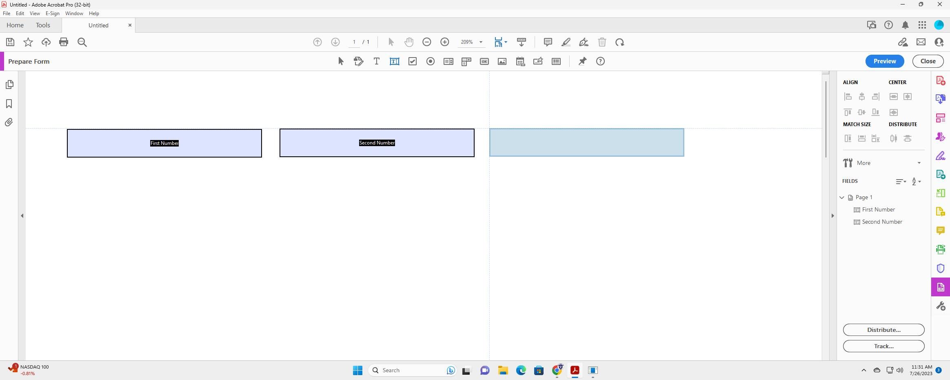
Task: Delete the selected form field
Action: (602, 42)
